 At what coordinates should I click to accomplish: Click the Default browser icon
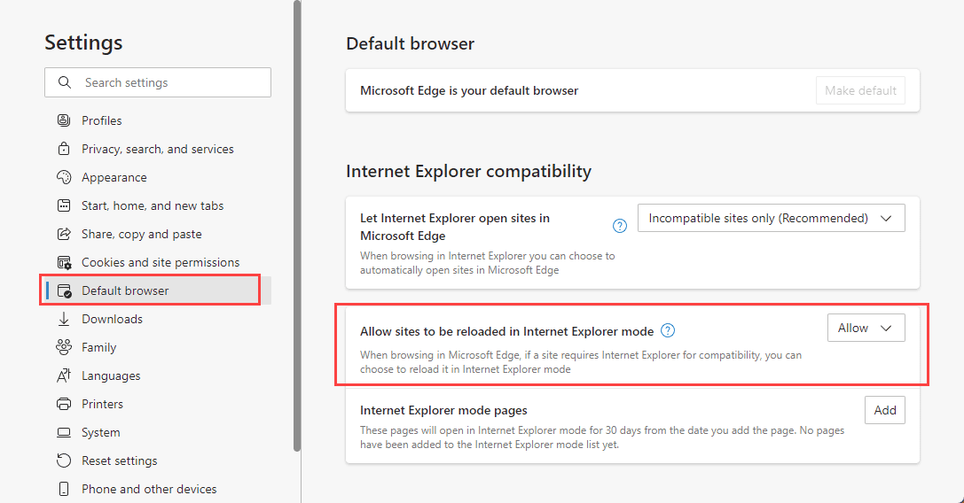click(64, 291)
